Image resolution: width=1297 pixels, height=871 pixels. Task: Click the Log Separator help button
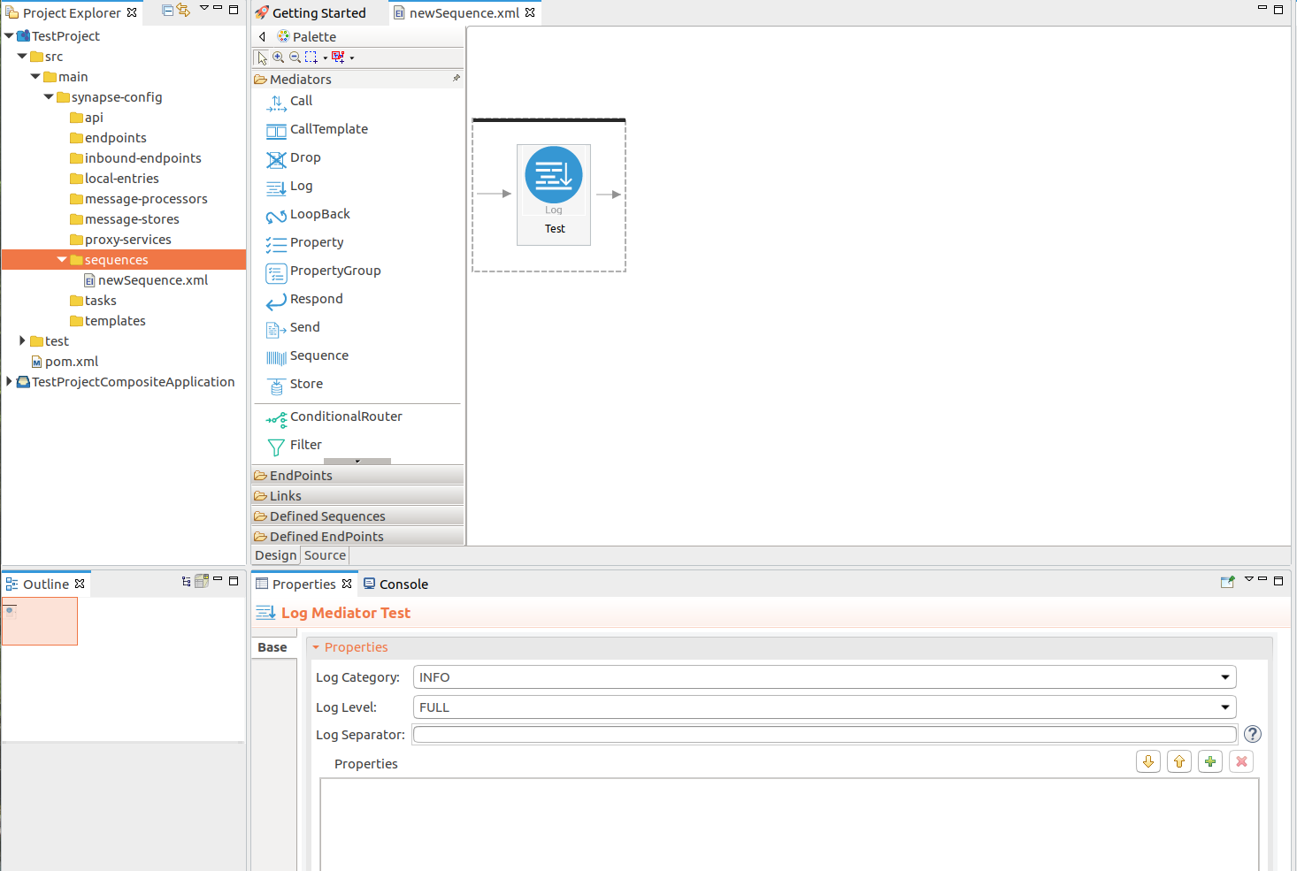pyautogui.click(x=1252, y=734)
